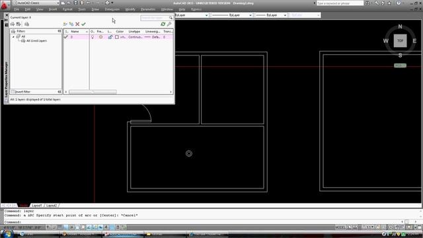Open the View menu
The image size is (423, 238).
[x=40, y=9]
